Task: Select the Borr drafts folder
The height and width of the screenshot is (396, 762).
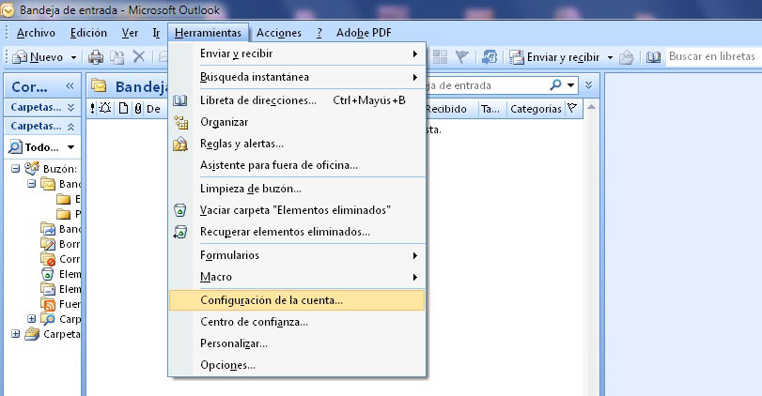Action: (x=61, y=244)
